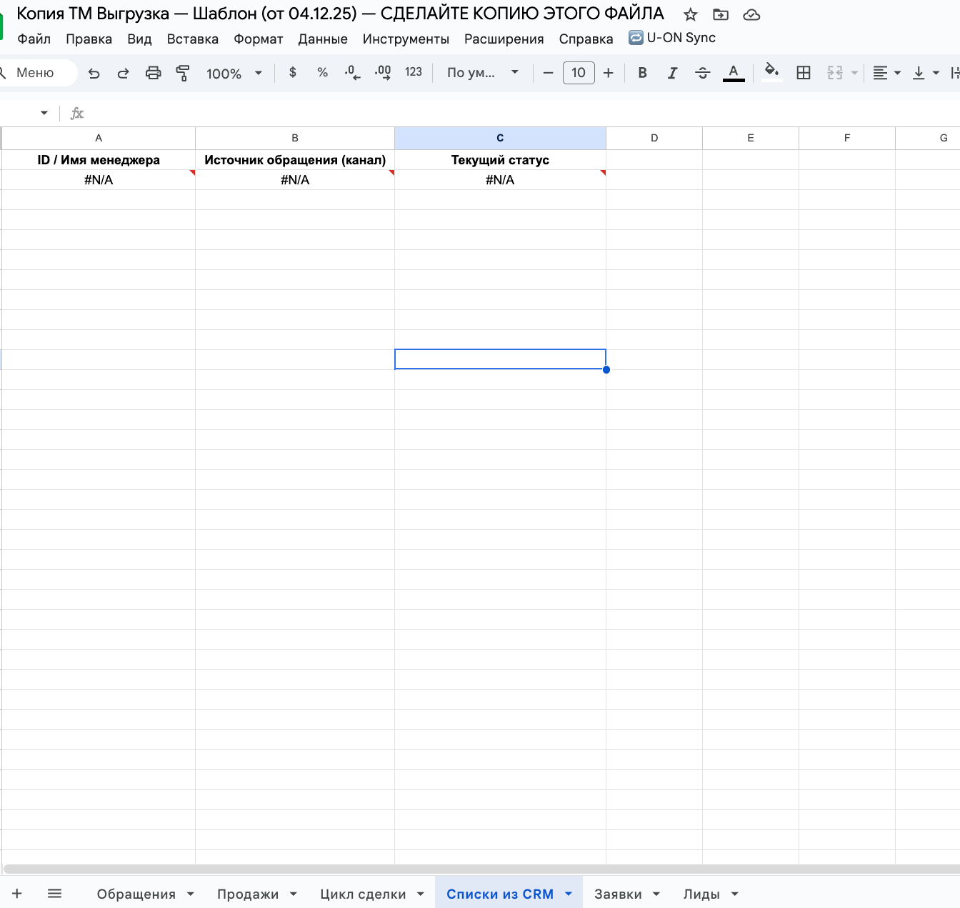The width and height of the screenshot is (960, 908).
Task: Open the 100% zoom dropdown
Action: pyautogui.click(x=234, y=73)
